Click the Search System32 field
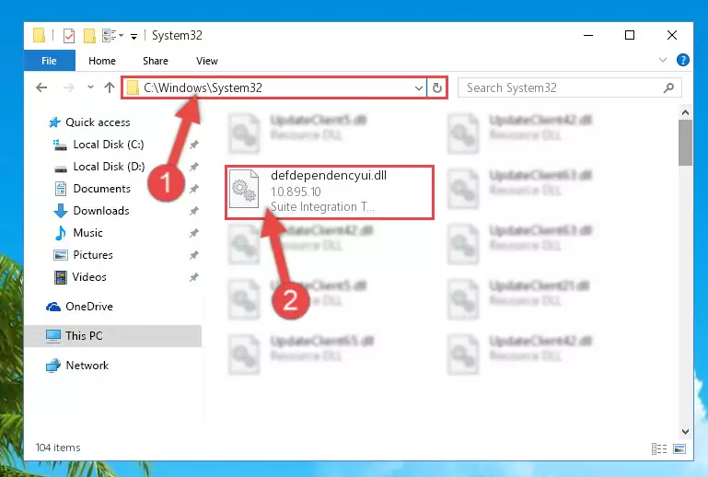Viewport: 708px width, 477px height. point(569,87)
